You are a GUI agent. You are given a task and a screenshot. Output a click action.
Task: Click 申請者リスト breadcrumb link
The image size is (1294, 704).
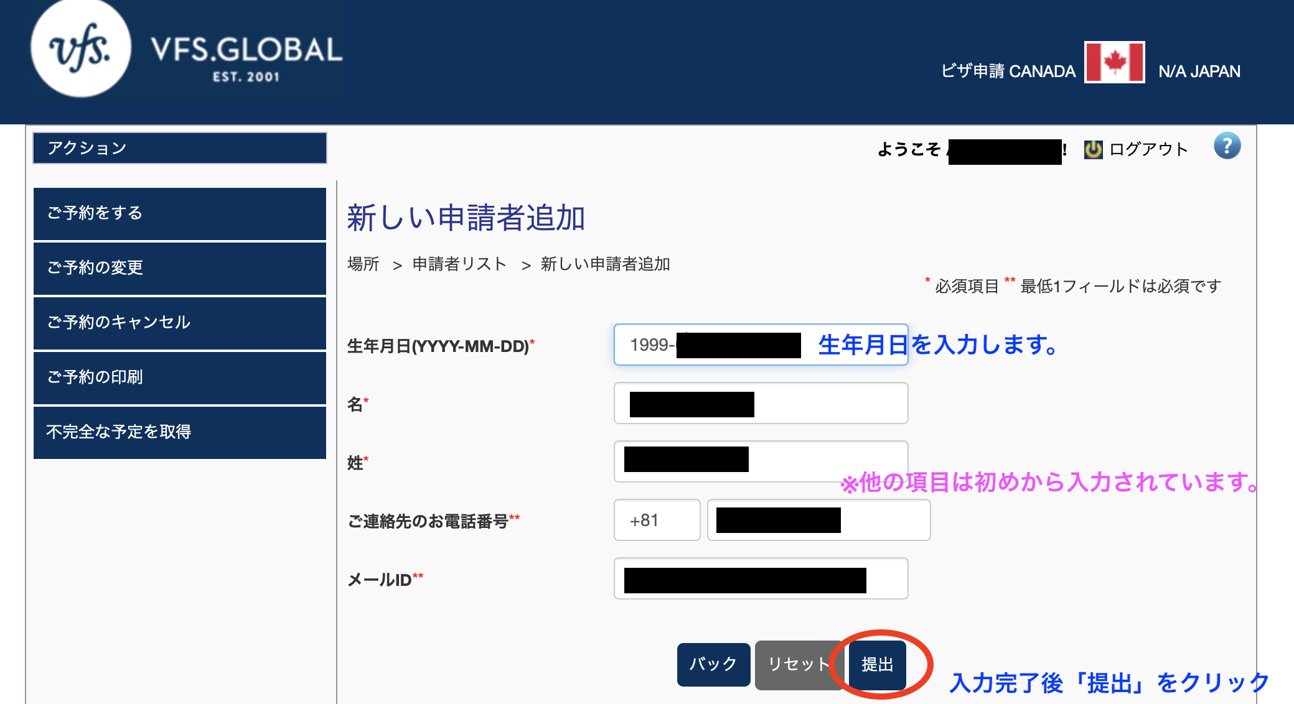coord(459,264)
